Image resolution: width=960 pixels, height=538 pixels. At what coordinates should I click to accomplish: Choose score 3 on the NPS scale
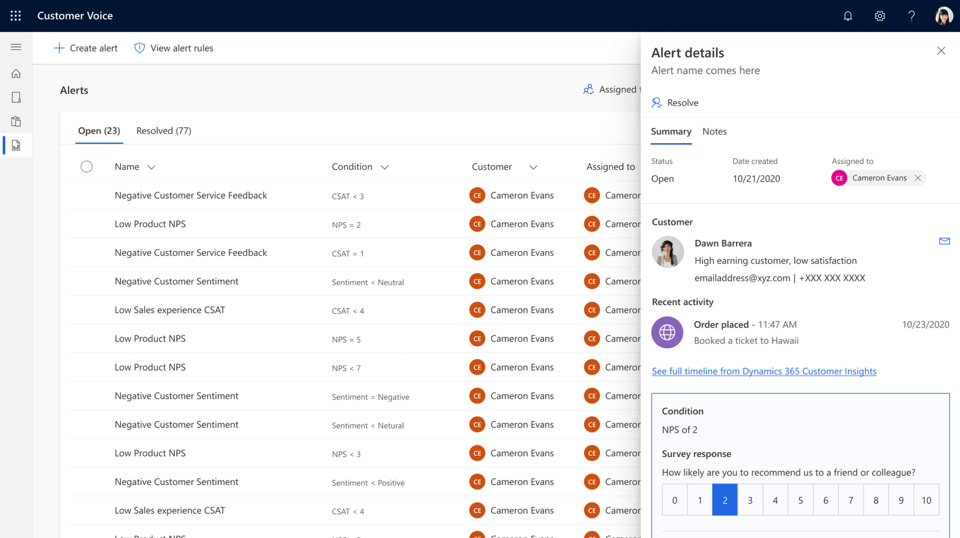[750, 500]
